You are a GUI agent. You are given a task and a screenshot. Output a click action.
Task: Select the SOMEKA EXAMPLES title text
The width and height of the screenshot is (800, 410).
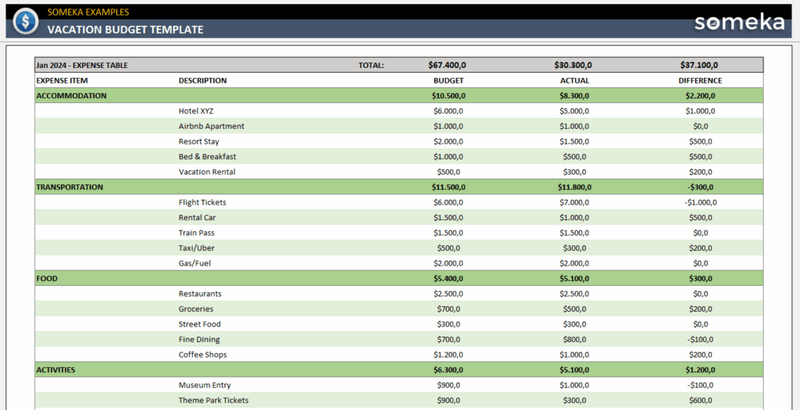88,12
